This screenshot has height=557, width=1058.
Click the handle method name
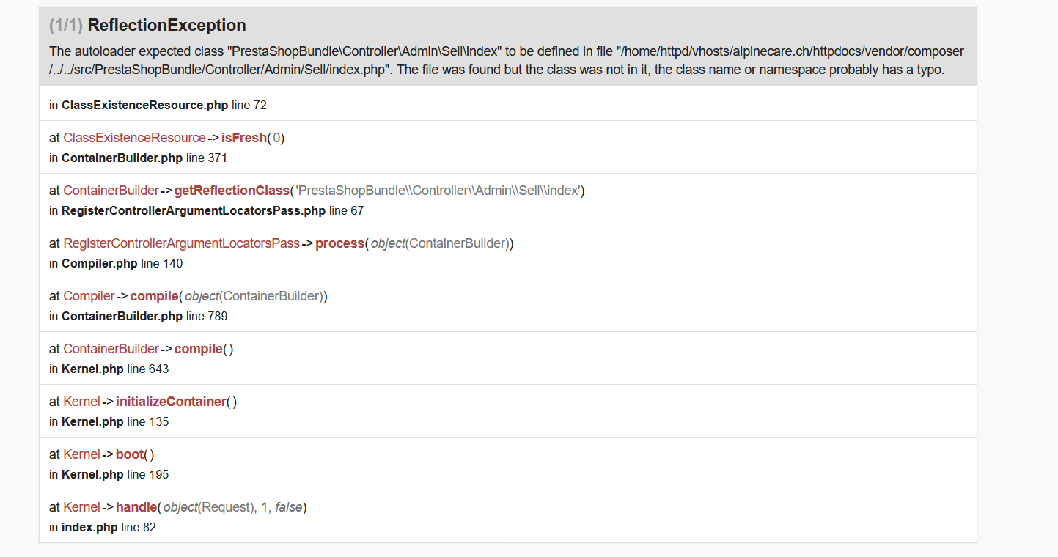tap(136, 507)
